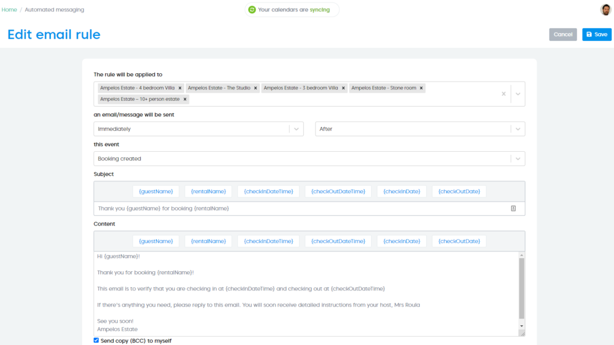The image size is (614, 345).
Task: Insert {checkOutDateTime} tag into Content
Action: tap(338, 241)
